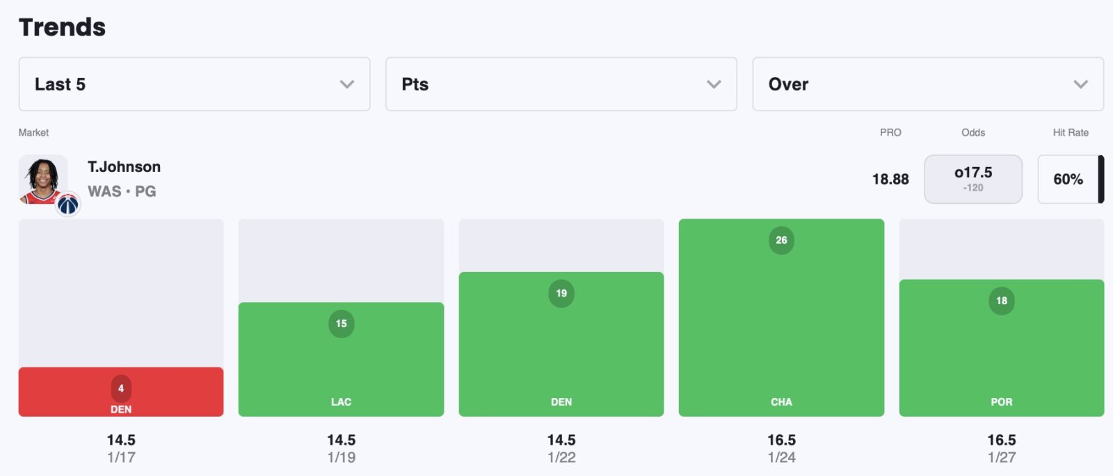Click the 26 points badge
This screenshot has height=476, width=1113.
[x=781, y=240]
